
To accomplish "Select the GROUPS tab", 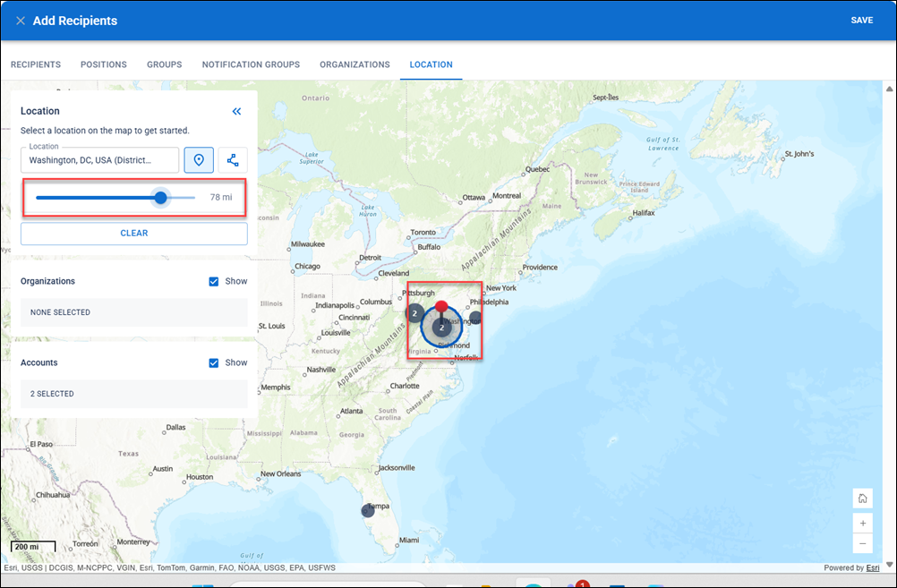I will coord(164,64).
